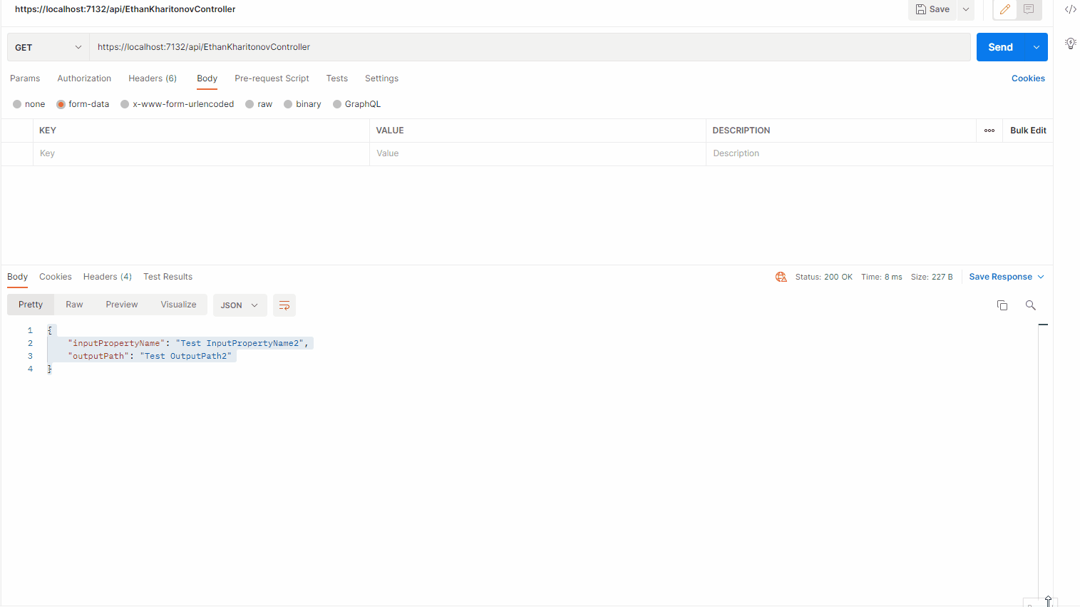The height and width of the screenshot is (607, 1080).
Task: Open the JSON format dropdown
Action: 240,305
